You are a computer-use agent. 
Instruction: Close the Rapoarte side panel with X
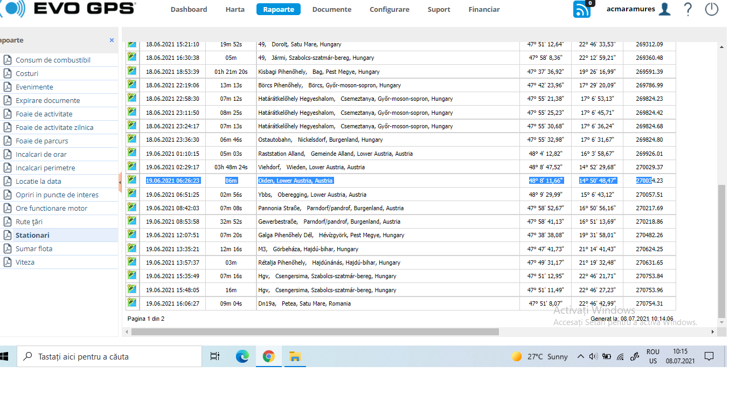112,40
